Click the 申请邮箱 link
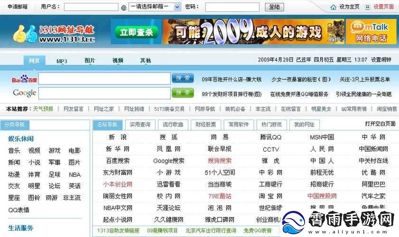This screenshot has width=399, height=237. click(17, 7)
